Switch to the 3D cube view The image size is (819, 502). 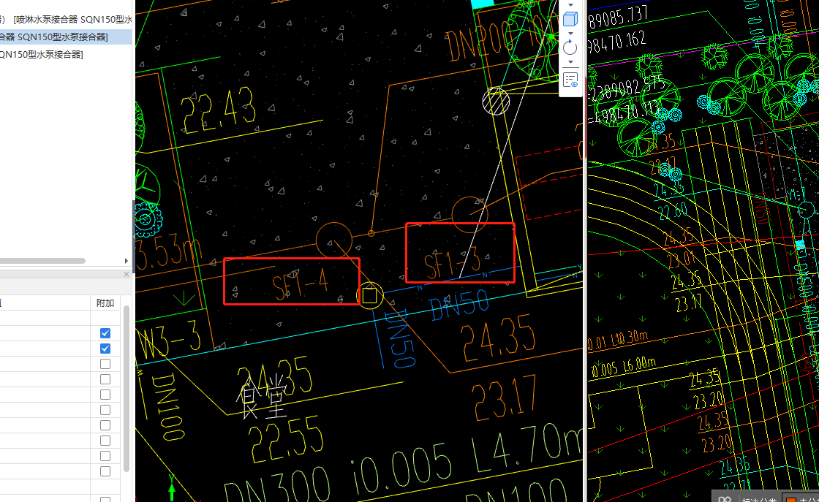(x=570, y=19)
